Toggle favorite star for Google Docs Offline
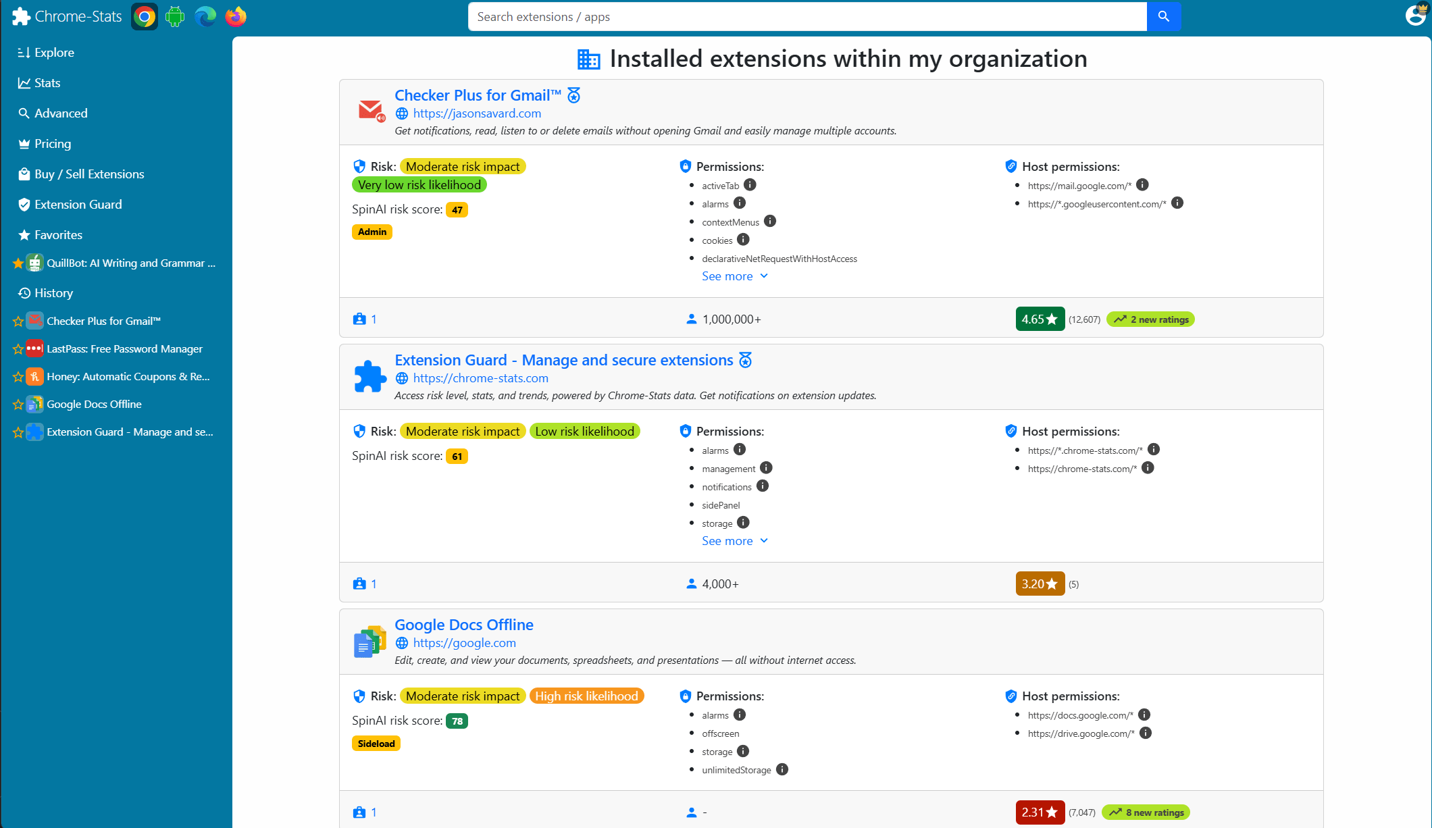The width and height of the screenshot is (1432, 828). click(x=18, y=405)
